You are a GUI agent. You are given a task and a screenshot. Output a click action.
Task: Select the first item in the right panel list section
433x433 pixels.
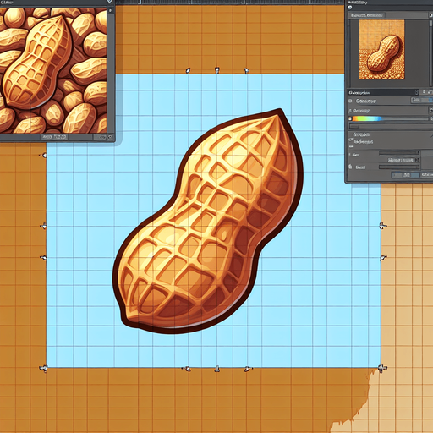[x=361, y=134]
